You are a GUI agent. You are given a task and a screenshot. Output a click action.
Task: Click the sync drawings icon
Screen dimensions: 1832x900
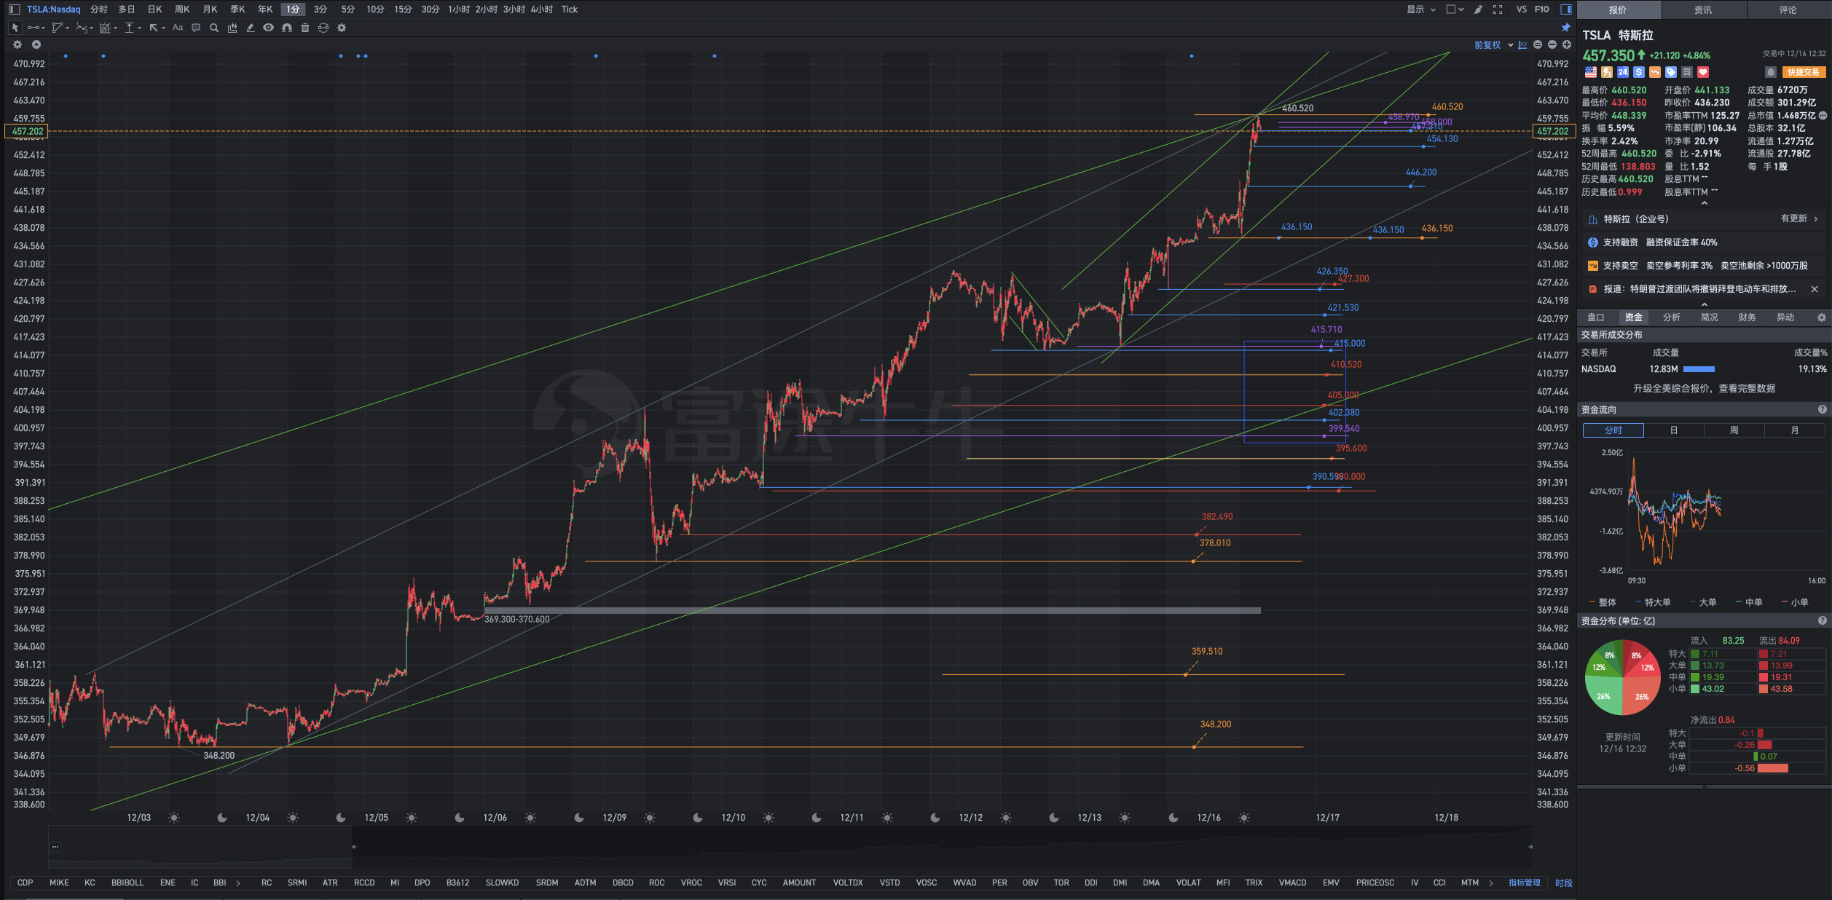323,28
